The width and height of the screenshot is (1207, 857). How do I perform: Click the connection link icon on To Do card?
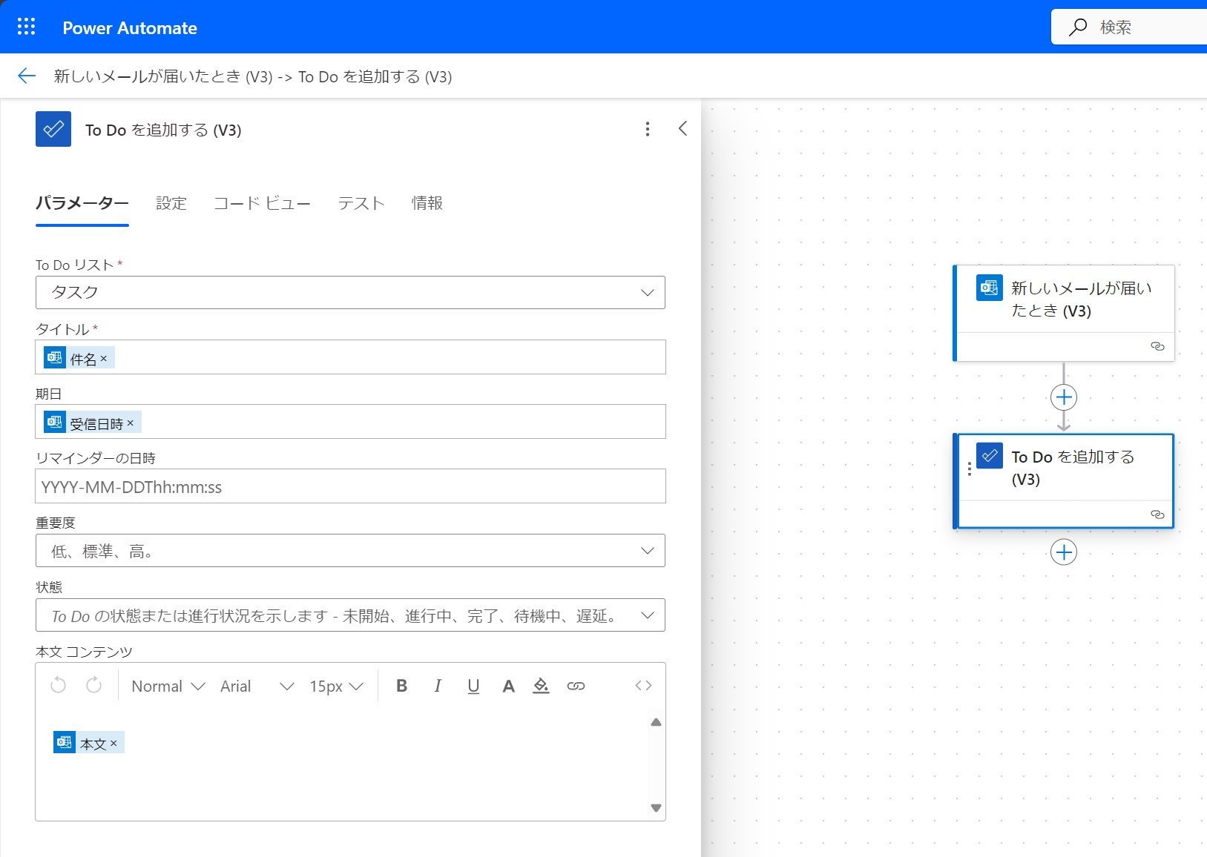click(1157, 514)
